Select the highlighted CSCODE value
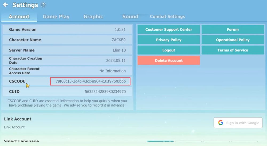267x146 pixels. [90, 81]
